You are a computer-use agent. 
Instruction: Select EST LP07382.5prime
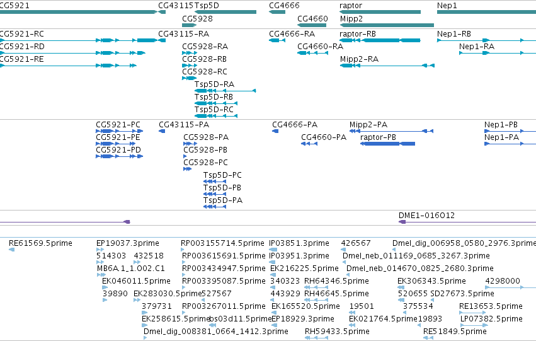click(474, 325)
